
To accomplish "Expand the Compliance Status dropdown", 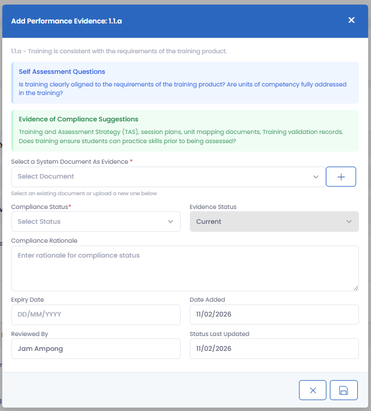I will point(95,222).
